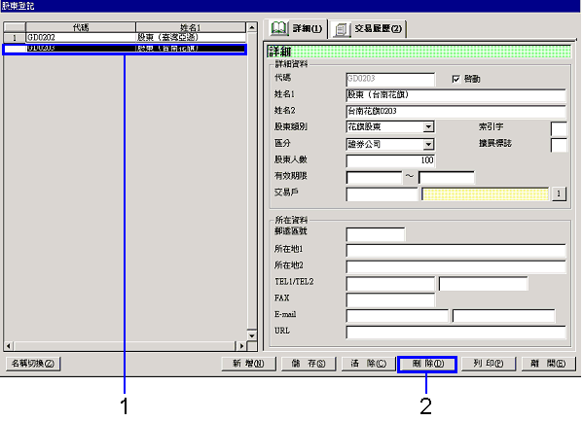Viewport: 583px width, 421px height.
Task: Click the 儲存(S) button
Action: (x=309, y=364)
